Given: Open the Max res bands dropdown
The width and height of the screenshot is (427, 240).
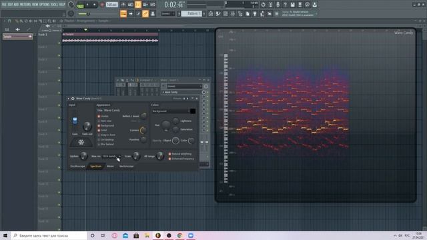Looking at the screenshot, I should (x=111, y=156).
